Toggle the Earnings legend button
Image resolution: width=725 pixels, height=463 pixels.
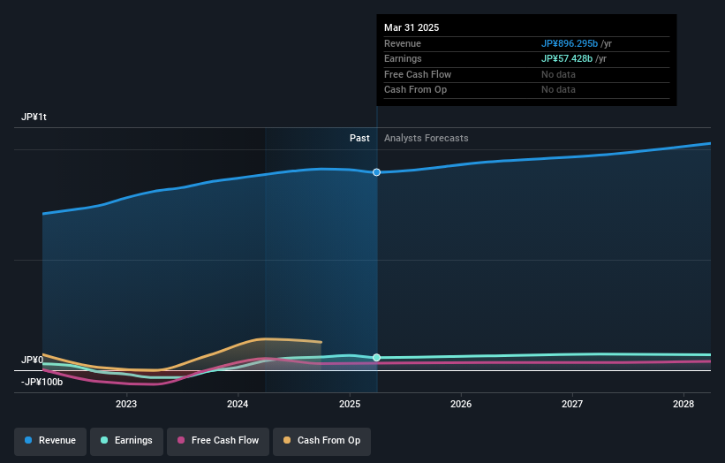point(126,441)
